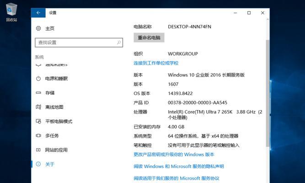Click computer name DESKTOP-4NN74FN
Viewport: 305px width, 183px height.
tap(189, 27)
